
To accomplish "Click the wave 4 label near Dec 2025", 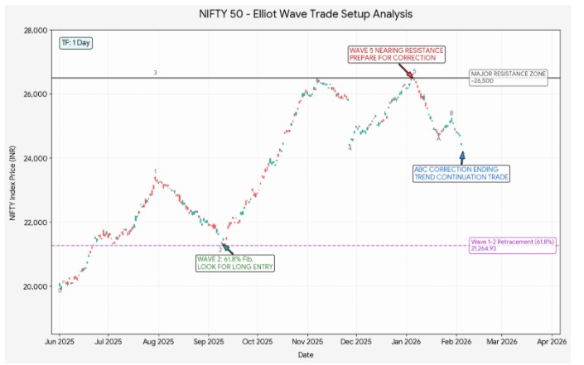I will pos(350,147).
